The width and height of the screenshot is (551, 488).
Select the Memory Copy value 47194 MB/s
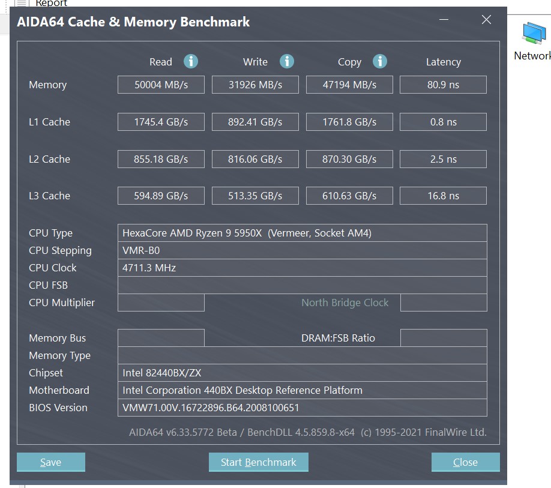coord(349,85)
